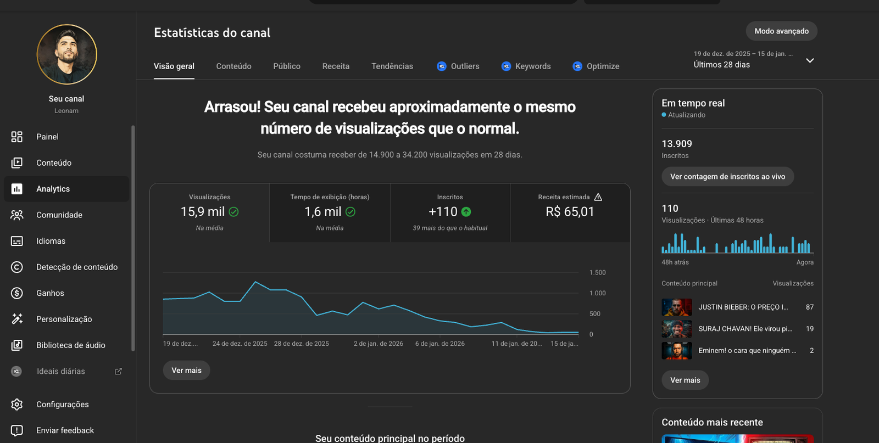Open the Últimos 28 dias period selector
879x443 pixels.
tap(754, 60)
